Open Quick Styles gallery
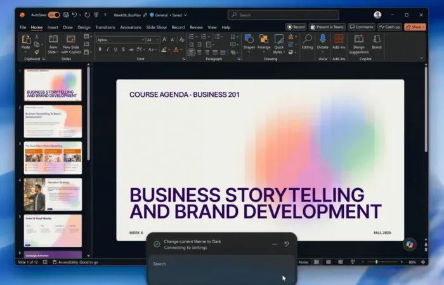The image size is (444, 285). point(279,44)
